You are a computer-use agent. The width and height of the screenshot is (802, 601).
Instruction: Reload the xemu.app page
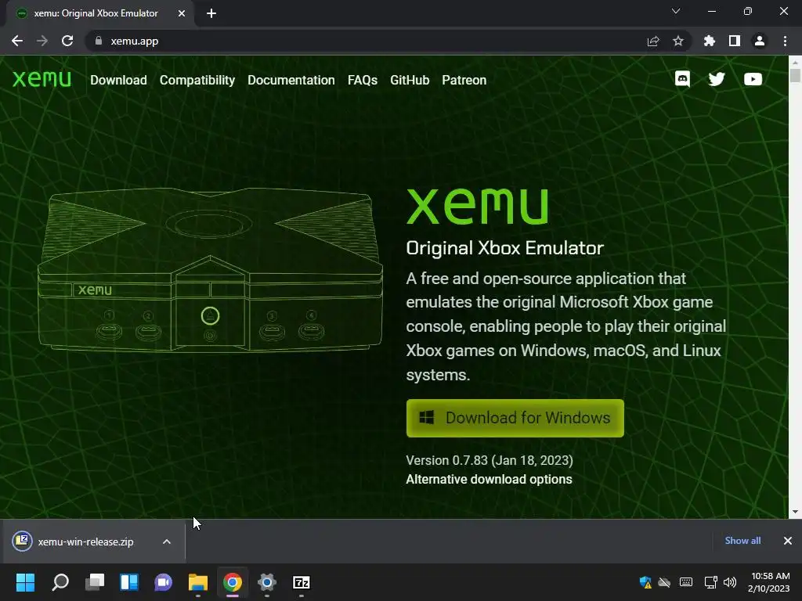67,41
